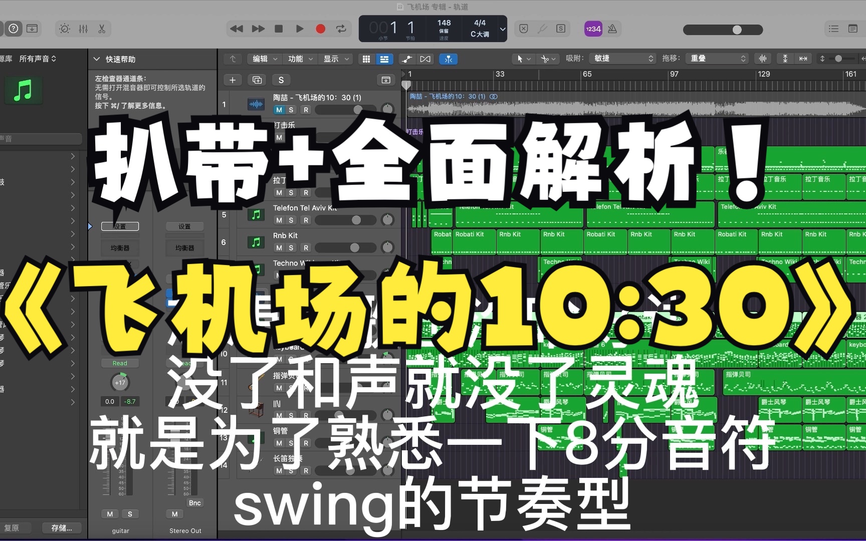This screenshot has height=541, width=866.
Task: Switch to grid view icon in the tracks toolbar
Action: [x=366, y=59]
